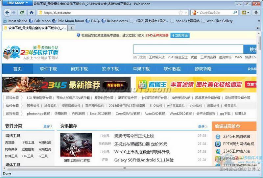263x178 pixels.
Task: Open the tab groups grid icon
Action: click(258, 28)
